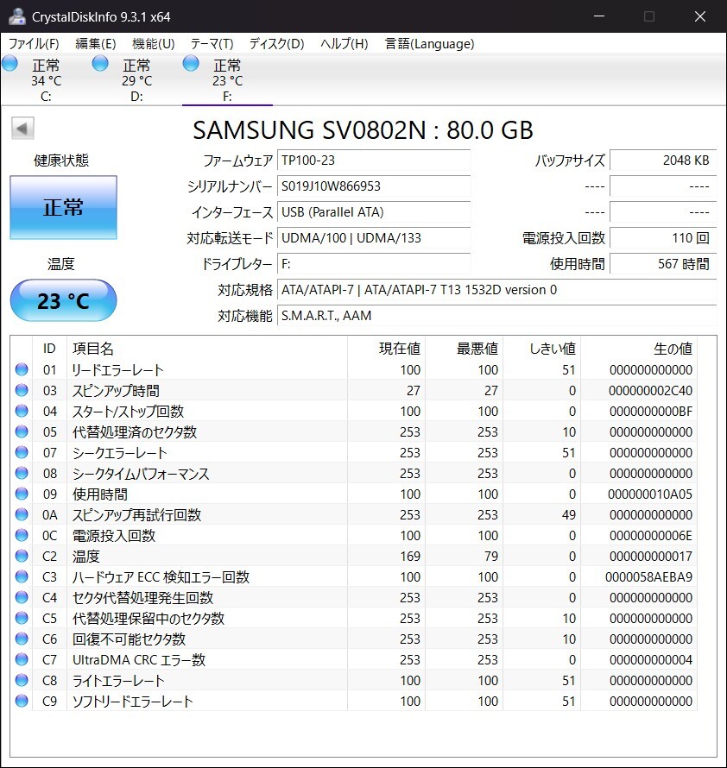Image resolution: width=727 pixels, height=768 pixels.
Task: Click the 正常 health status button
Action: click(63, 207)
